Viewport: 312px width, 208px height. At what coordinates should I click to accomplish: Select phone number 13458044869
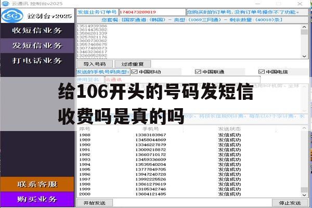(151, 140)
